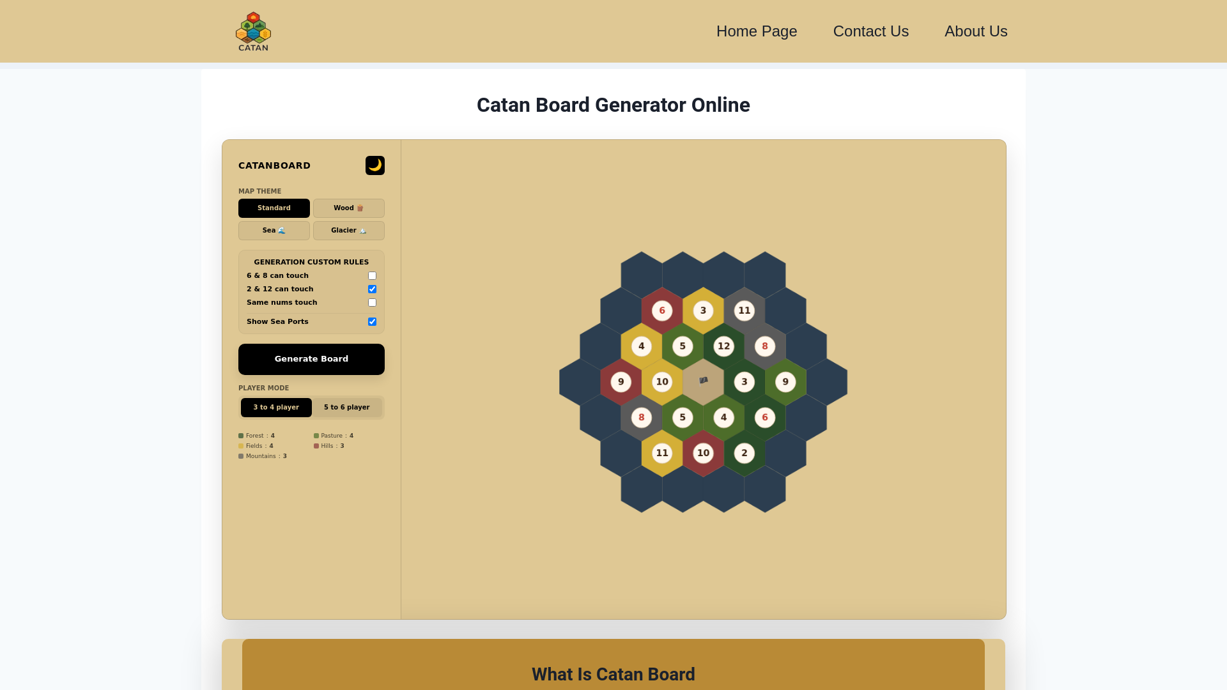Click the 11 token on mountain hex

[745, 310]
